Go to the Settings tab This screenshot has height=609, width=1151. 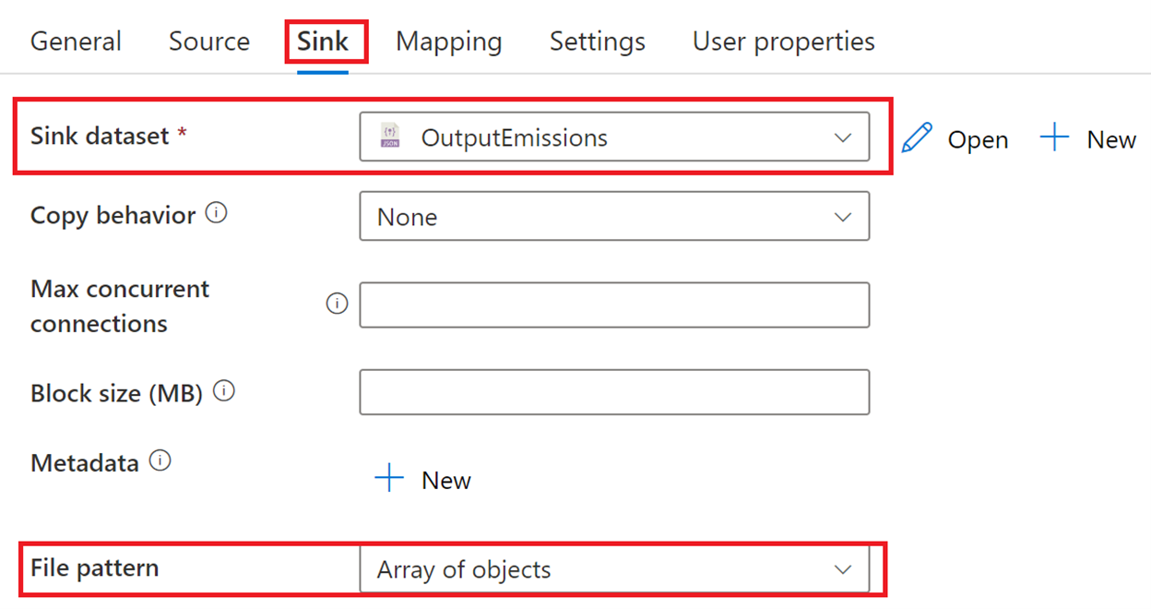598,42
